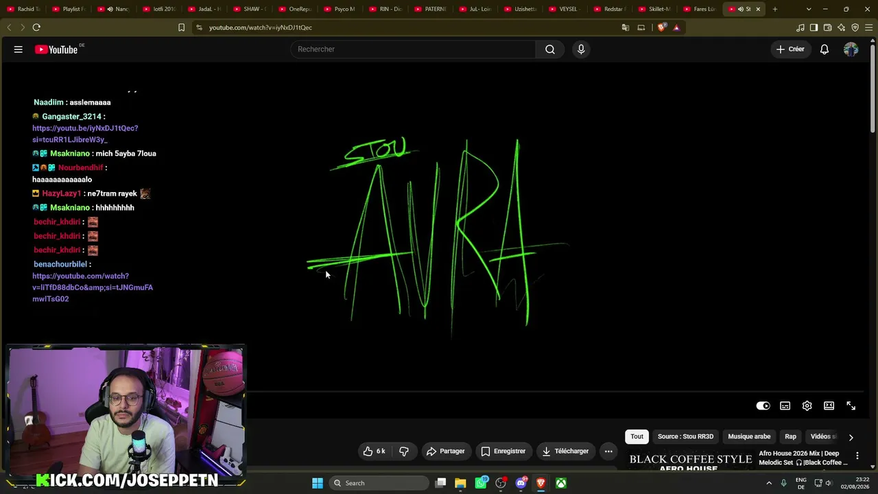Open Brave Rewards triangle icon
This screenshot has height=494, width=878.
pos(676,27)
